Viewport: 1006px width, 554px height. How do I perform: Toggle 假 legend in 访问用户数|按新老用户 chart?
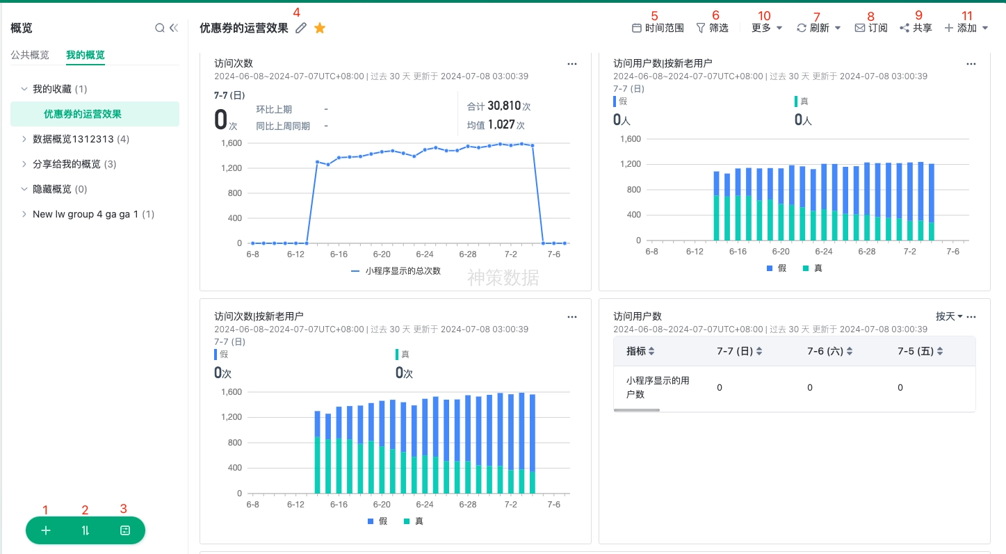tap(777, 268)
